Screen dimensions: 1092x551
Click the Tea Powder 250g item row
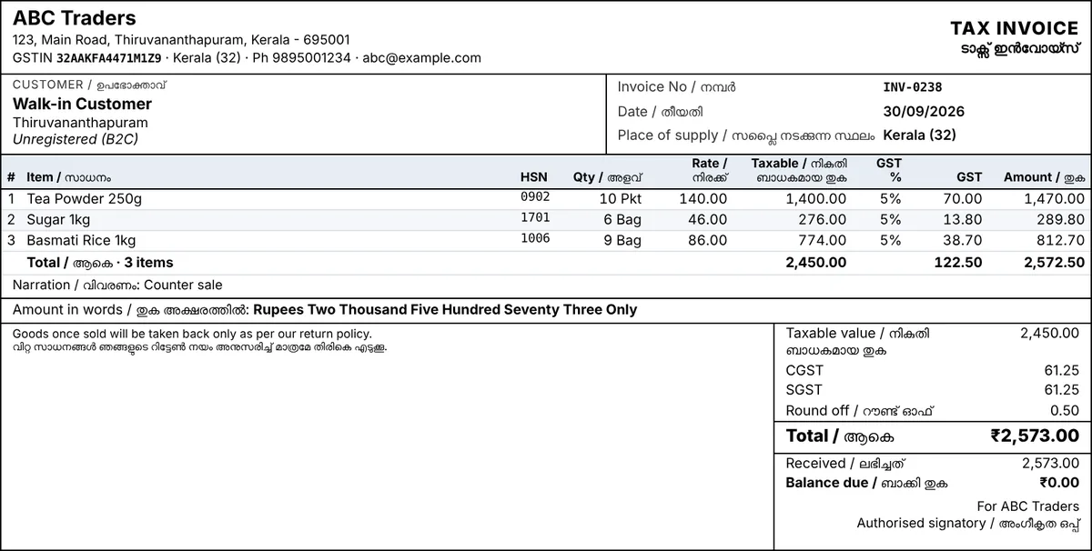pos(546,198)
